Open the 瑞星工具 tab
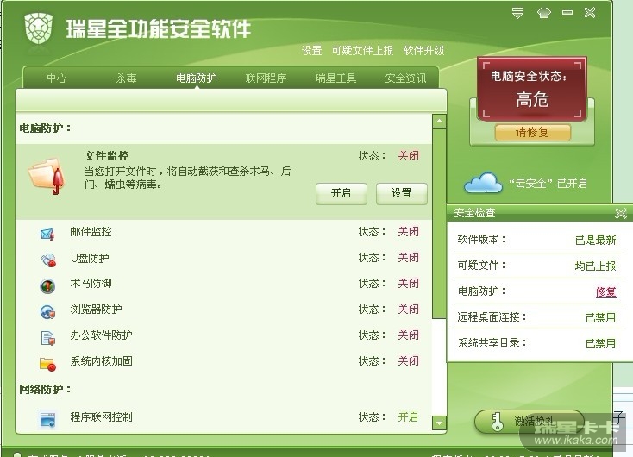Viewport: 633px width, 457px height. click(x=335, y=78)
